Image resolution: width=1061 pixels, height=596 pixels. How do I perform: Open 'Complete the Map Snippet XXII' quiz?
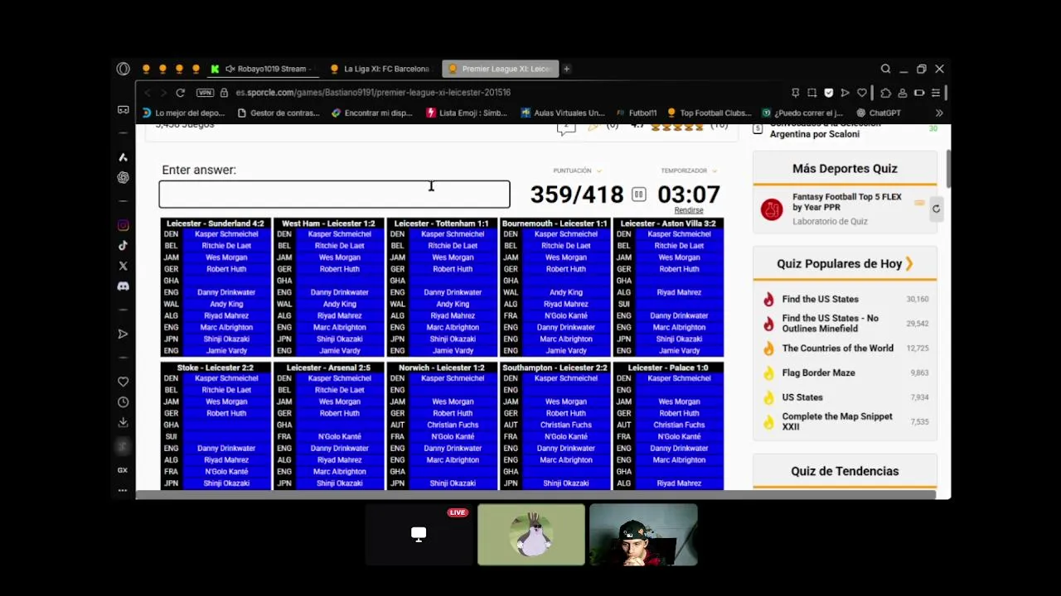point(837,421)
